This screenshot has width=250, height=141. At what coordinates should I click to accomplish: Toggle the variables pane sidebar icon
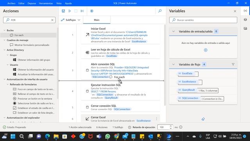coord(245,11)
